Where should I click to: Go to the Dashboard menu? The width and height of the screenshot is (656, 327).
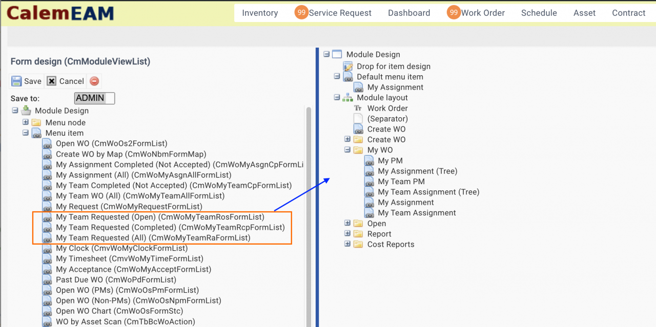409,13
